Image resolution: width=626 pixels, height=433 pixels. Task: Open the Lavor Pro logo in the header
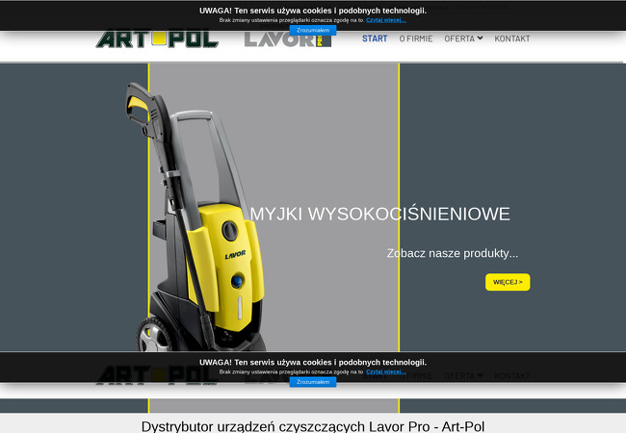(x=288, y=39)
